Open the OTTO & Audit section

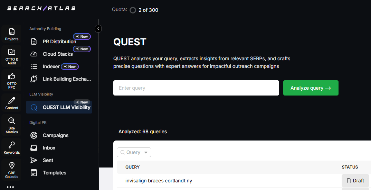click(12, 56)
